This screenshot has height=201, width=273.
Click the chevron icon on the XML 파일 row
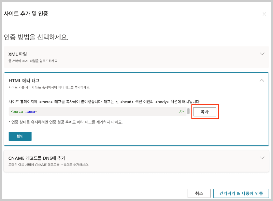pos(262,54)
